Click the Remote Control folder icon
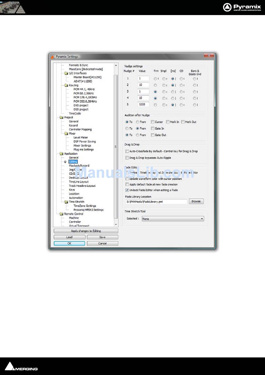Viewport: 265px width, 375px height. click(x=61, y=214)
